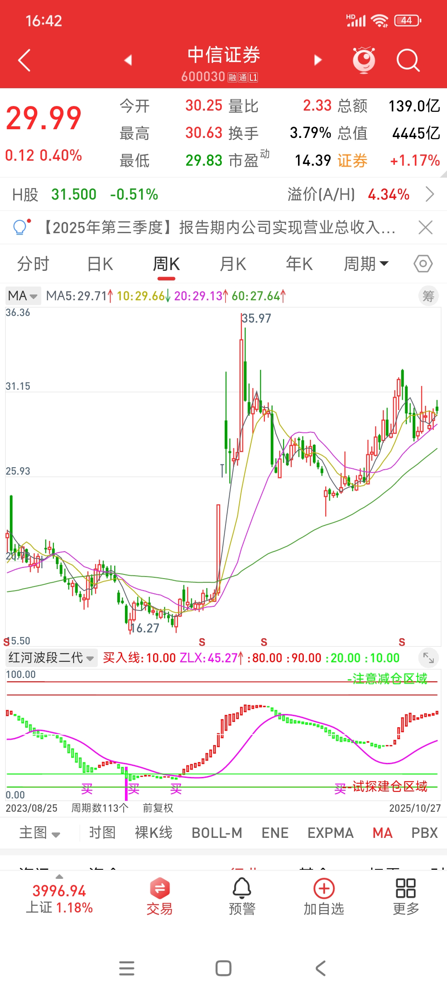447x994 pixels.
Task: Expand sub-chart to fullscreen icon
Action: (x=428, y=658)
